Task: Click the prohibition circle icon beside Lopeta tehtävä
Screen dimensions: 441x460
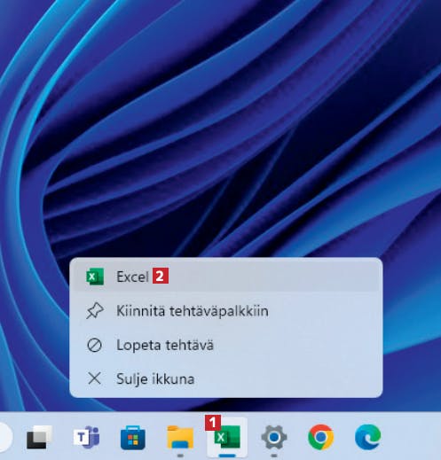Action: [95, 345]
